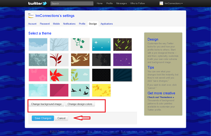The height and width of the screenshot is (136, 211).
Task: Open Messages from top navigation
Action: pos(121,3)
